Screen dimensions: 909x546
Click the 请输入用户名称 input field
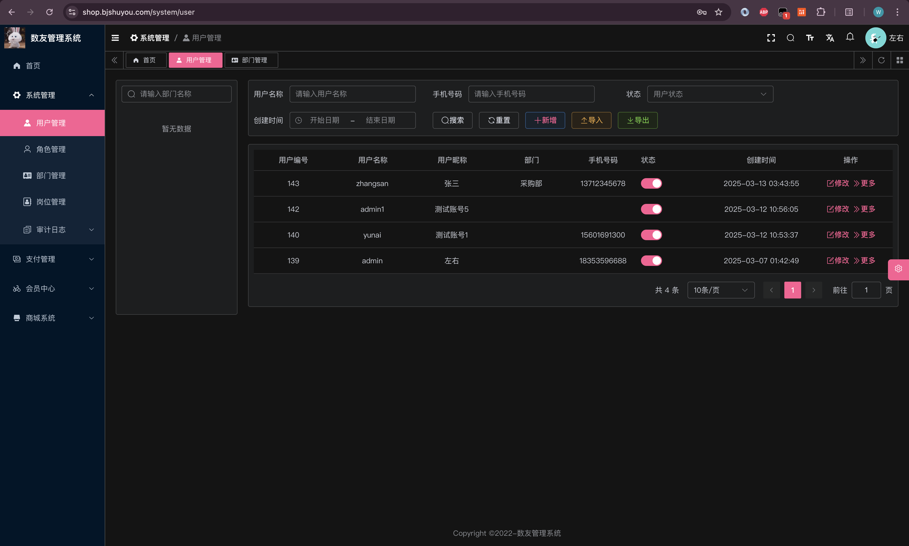click(352, 94)
